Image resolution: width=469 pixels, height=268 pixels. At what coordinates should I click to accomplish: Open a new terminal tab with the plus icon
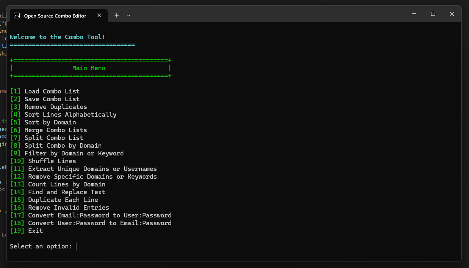(116, 16)
